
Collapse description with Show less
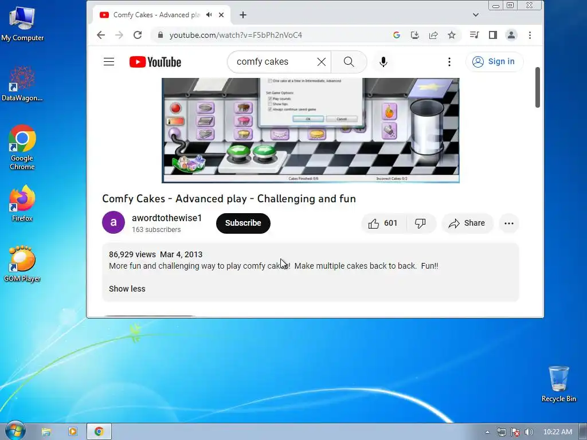pyautogui.click(x=127, y=289)
